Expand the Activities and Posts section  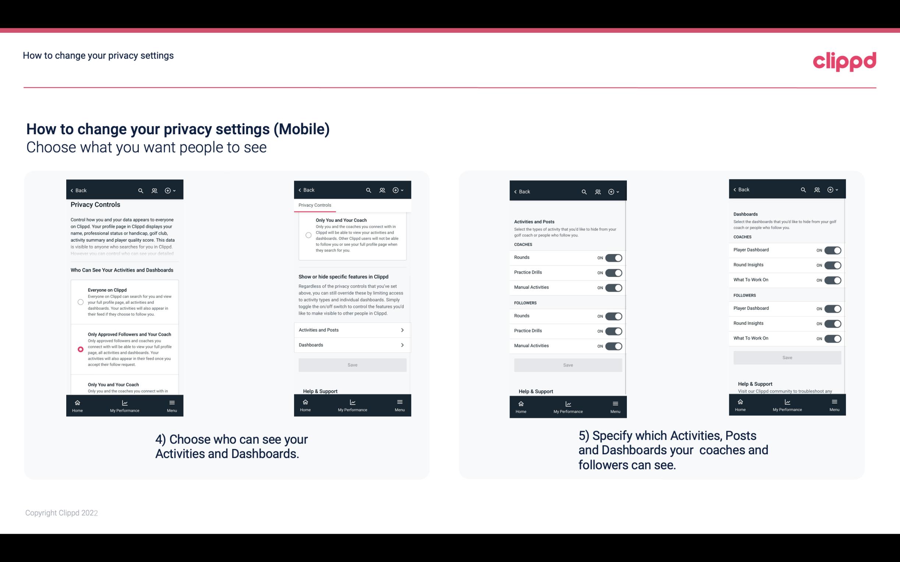[352, 330]
